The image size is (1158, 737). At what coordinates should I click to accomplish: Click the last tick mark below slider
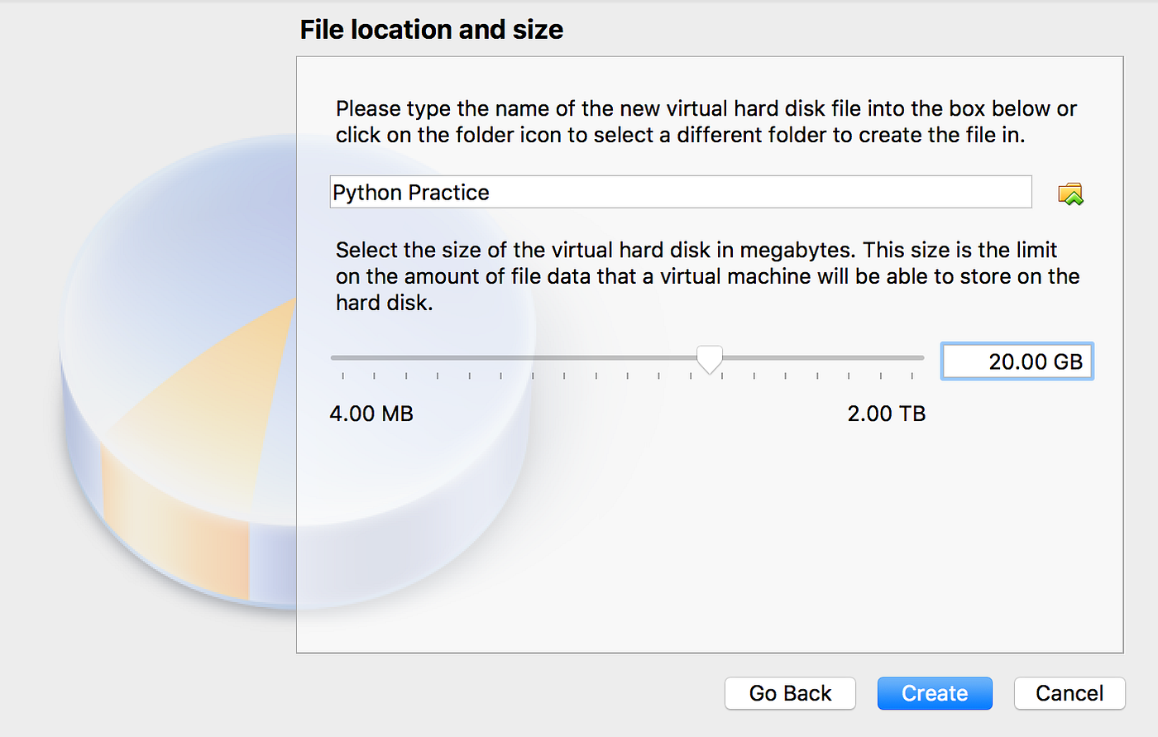[x=912, y=376]
